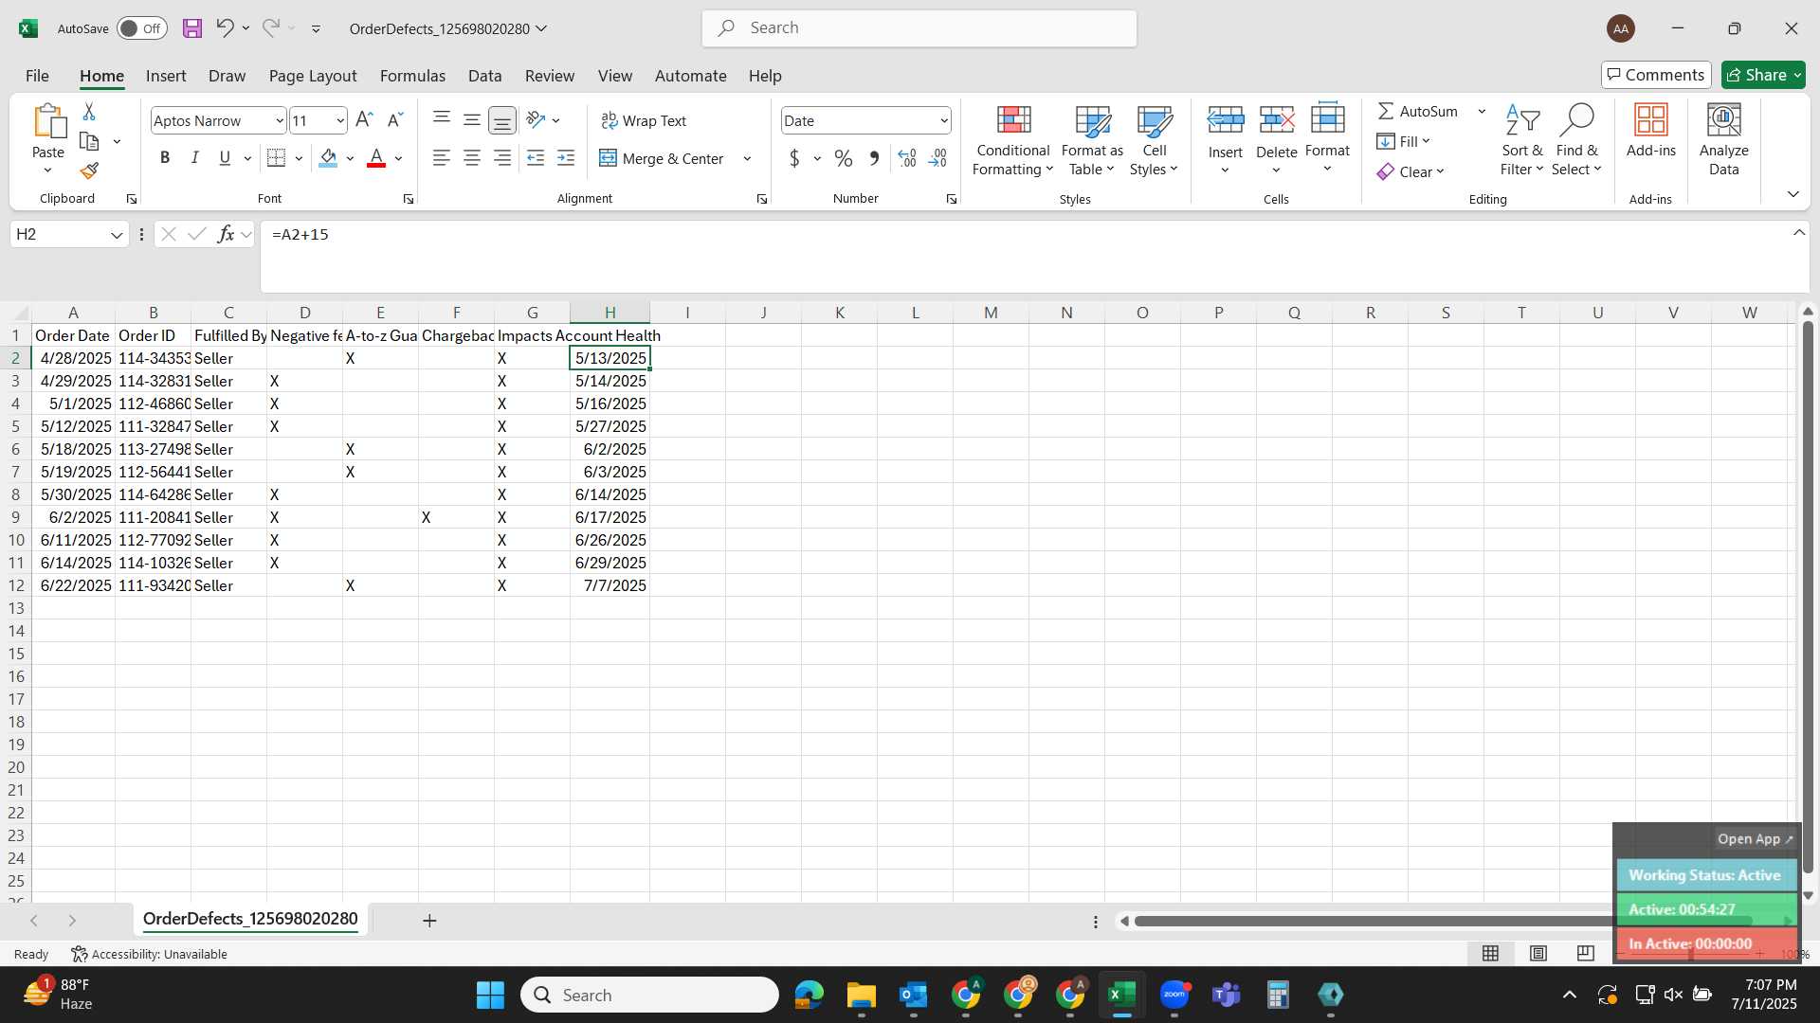Switch to Page Break Preview in status bar

(x=1585, y=953)
